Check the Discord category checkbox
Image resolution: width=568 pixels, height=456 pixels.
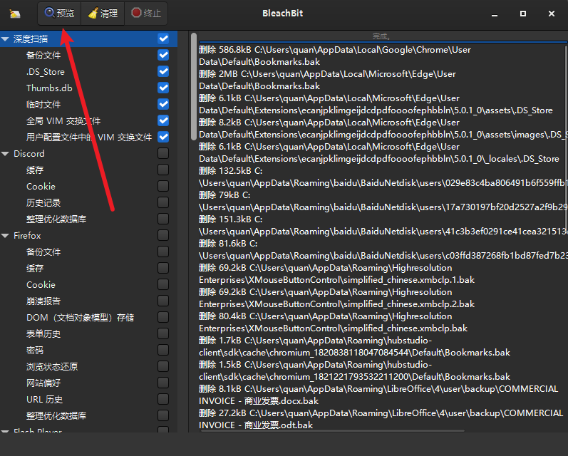click(163, 154)
